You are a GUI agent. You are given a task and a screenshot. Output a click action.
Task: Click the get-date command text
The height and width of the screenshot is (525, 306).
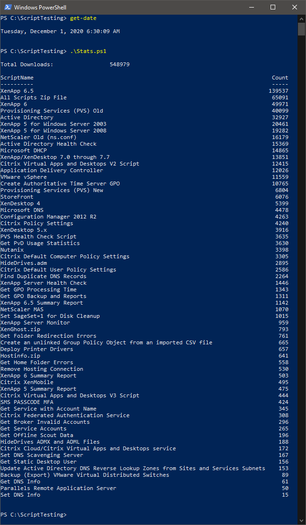click(x=83, y=18)
